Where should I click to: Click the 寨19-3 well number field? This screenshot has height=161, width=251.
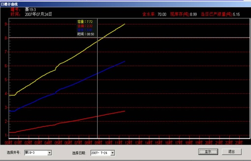tap(36, 153)
